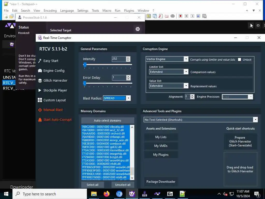Image resolution: width=265 pixels, height=199 pixels.
Task: Click Intensity value field showing 252
Action: click(x=119, y=59)
